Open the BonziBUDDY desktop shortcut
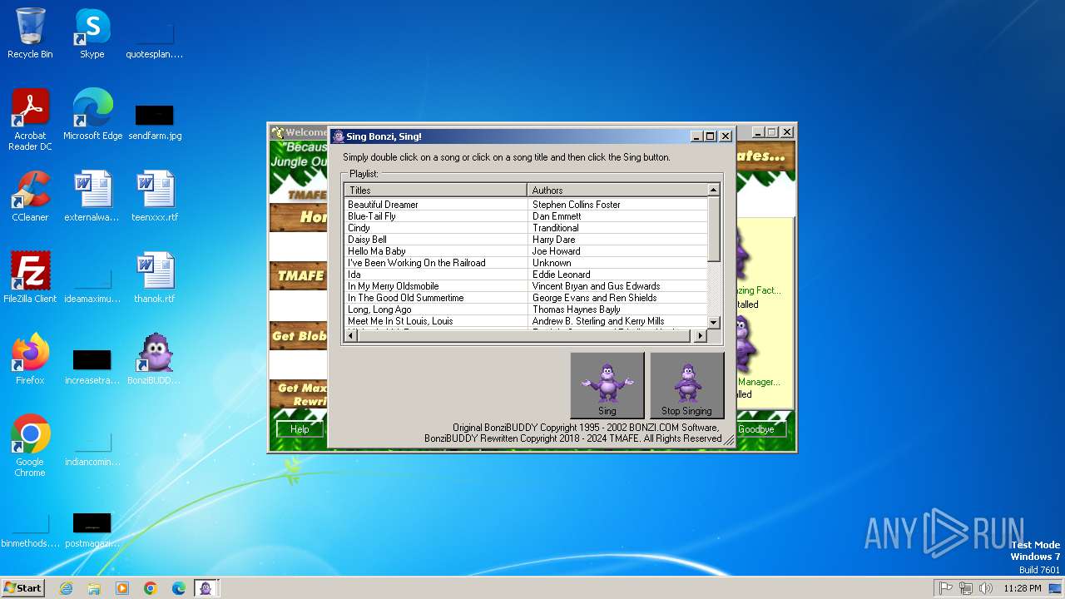1065x599 pixels. 154,359
